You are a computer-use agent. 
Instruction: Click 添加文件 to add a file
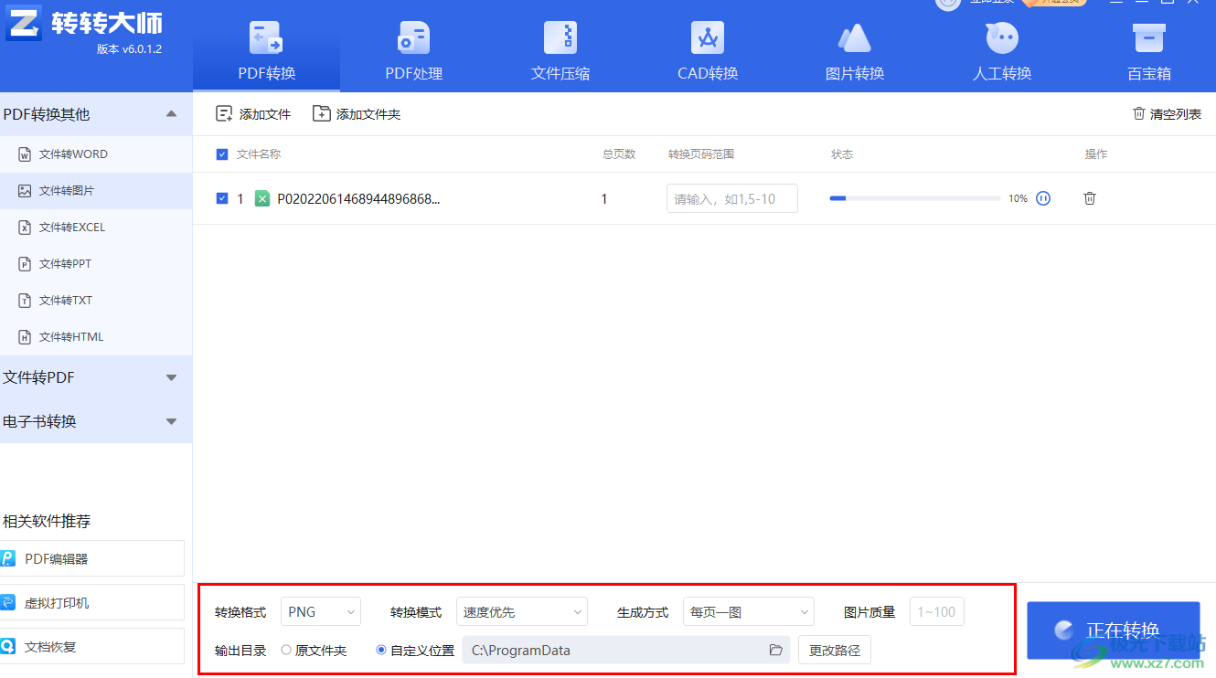tap(253, 114)
